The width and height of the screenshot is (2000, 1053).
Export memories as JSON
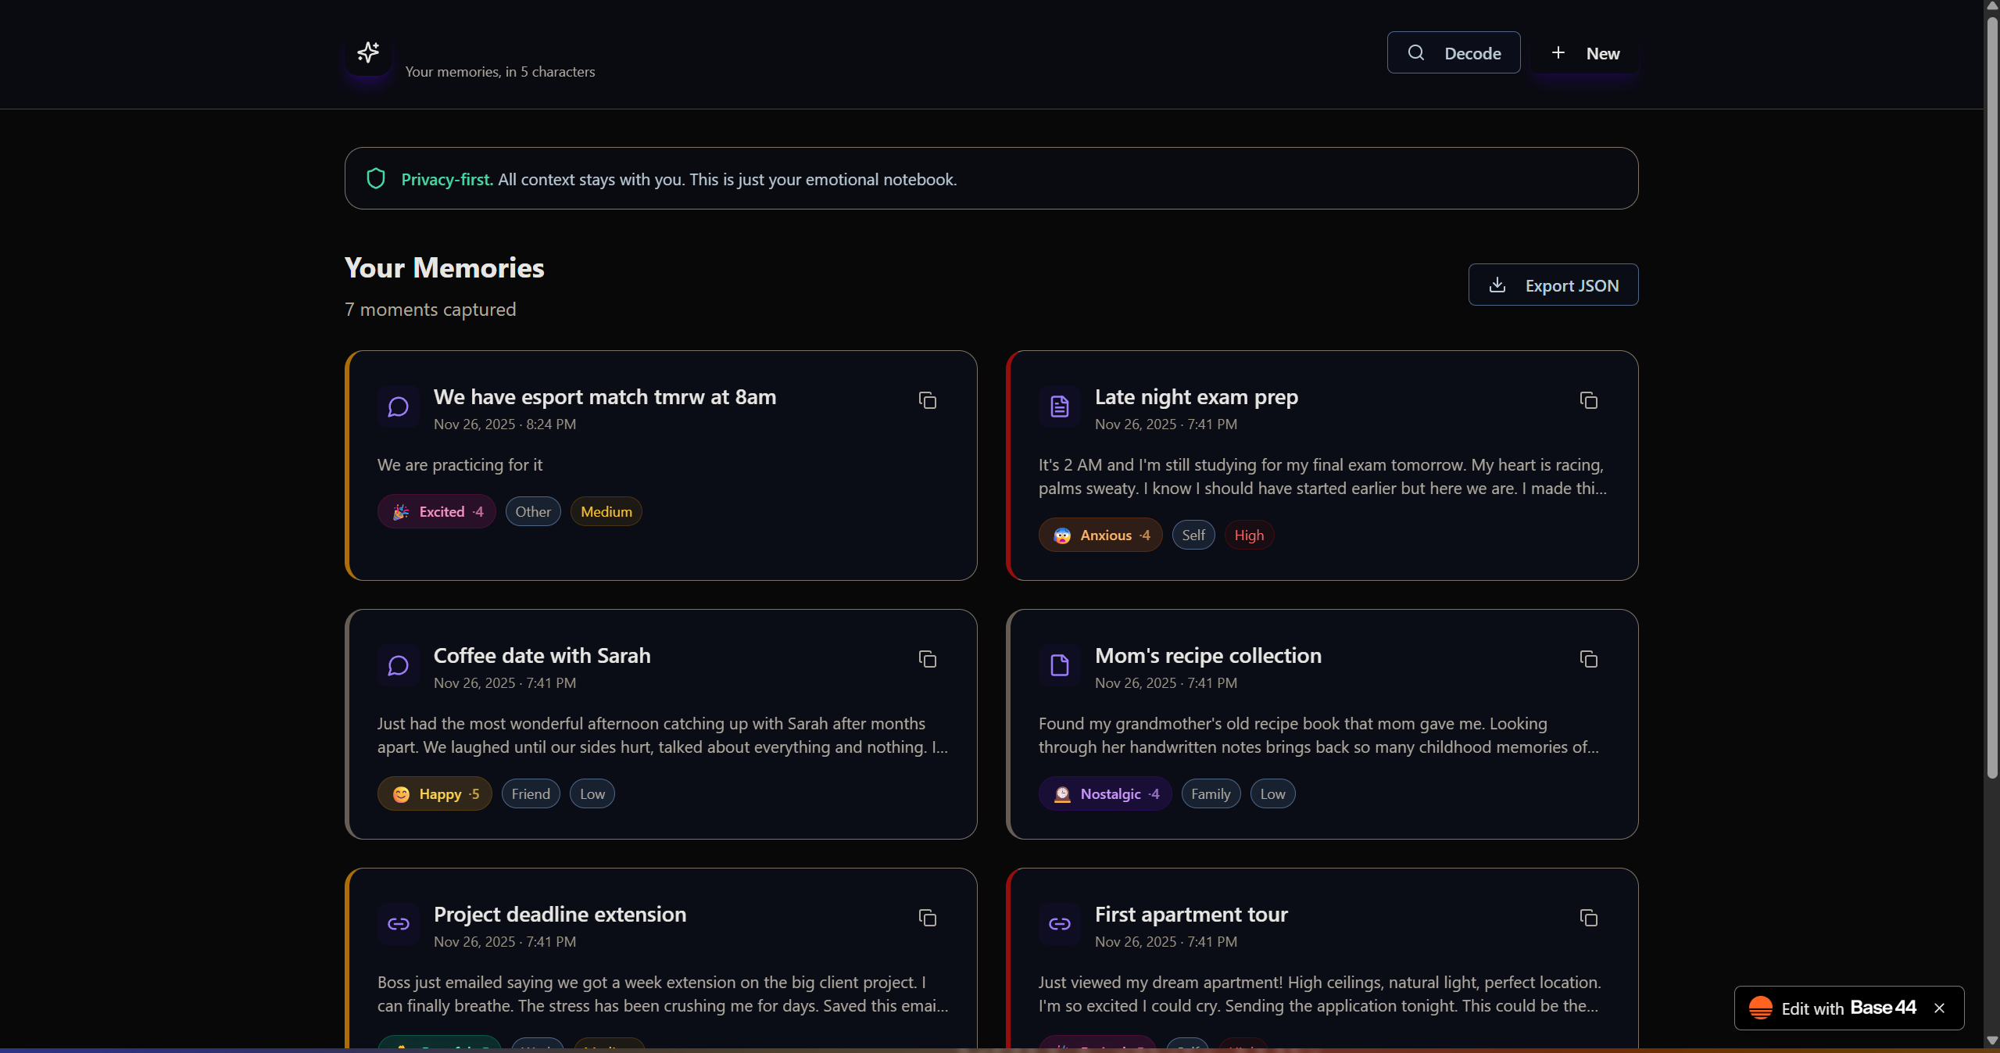[1553, 285]
